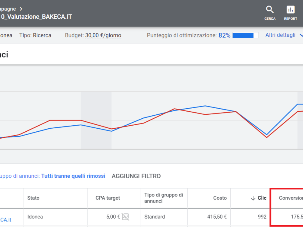Edit Budget 30,00 €/giorno value

point(103,35)
